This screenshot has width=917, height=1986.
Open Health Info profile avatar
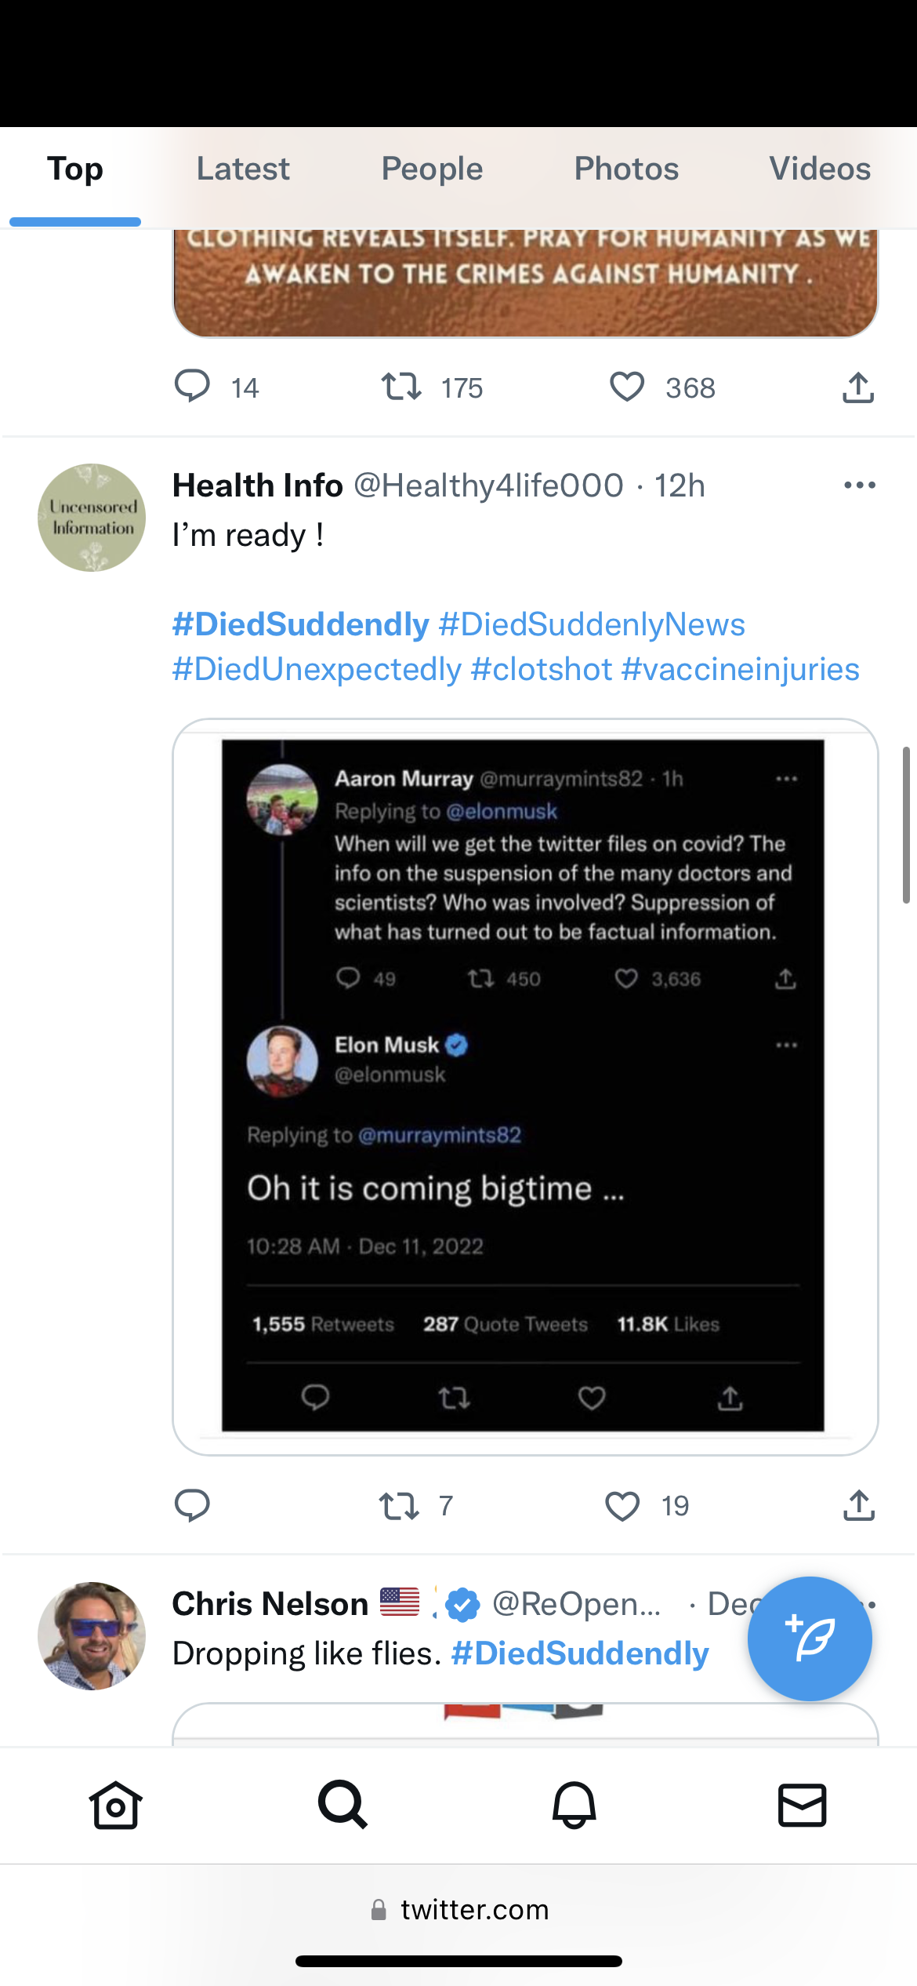pos(92,518)
